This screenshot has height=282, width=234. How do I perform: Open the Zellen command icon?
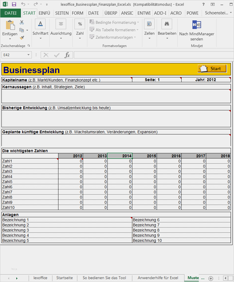tap(149, 24)
